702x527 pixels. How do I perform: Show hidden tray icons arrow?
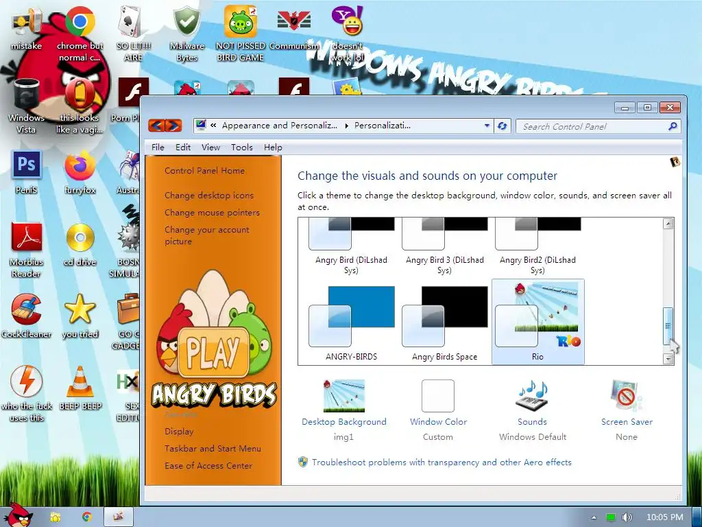pos(594,517)
